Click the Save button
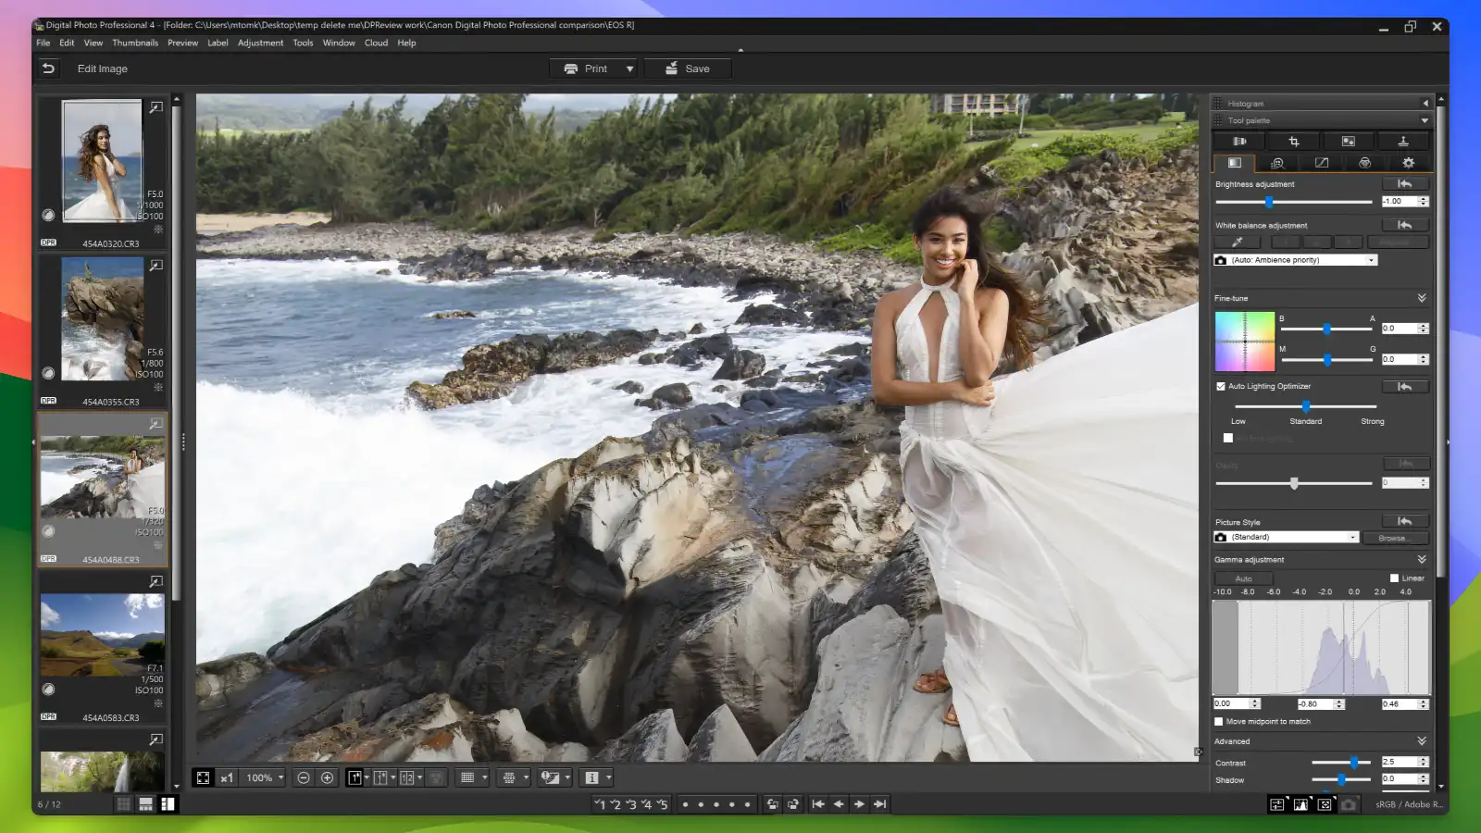Image resolution: width=1481 pixels, height=833 pixels. click(x=687, y=68)
